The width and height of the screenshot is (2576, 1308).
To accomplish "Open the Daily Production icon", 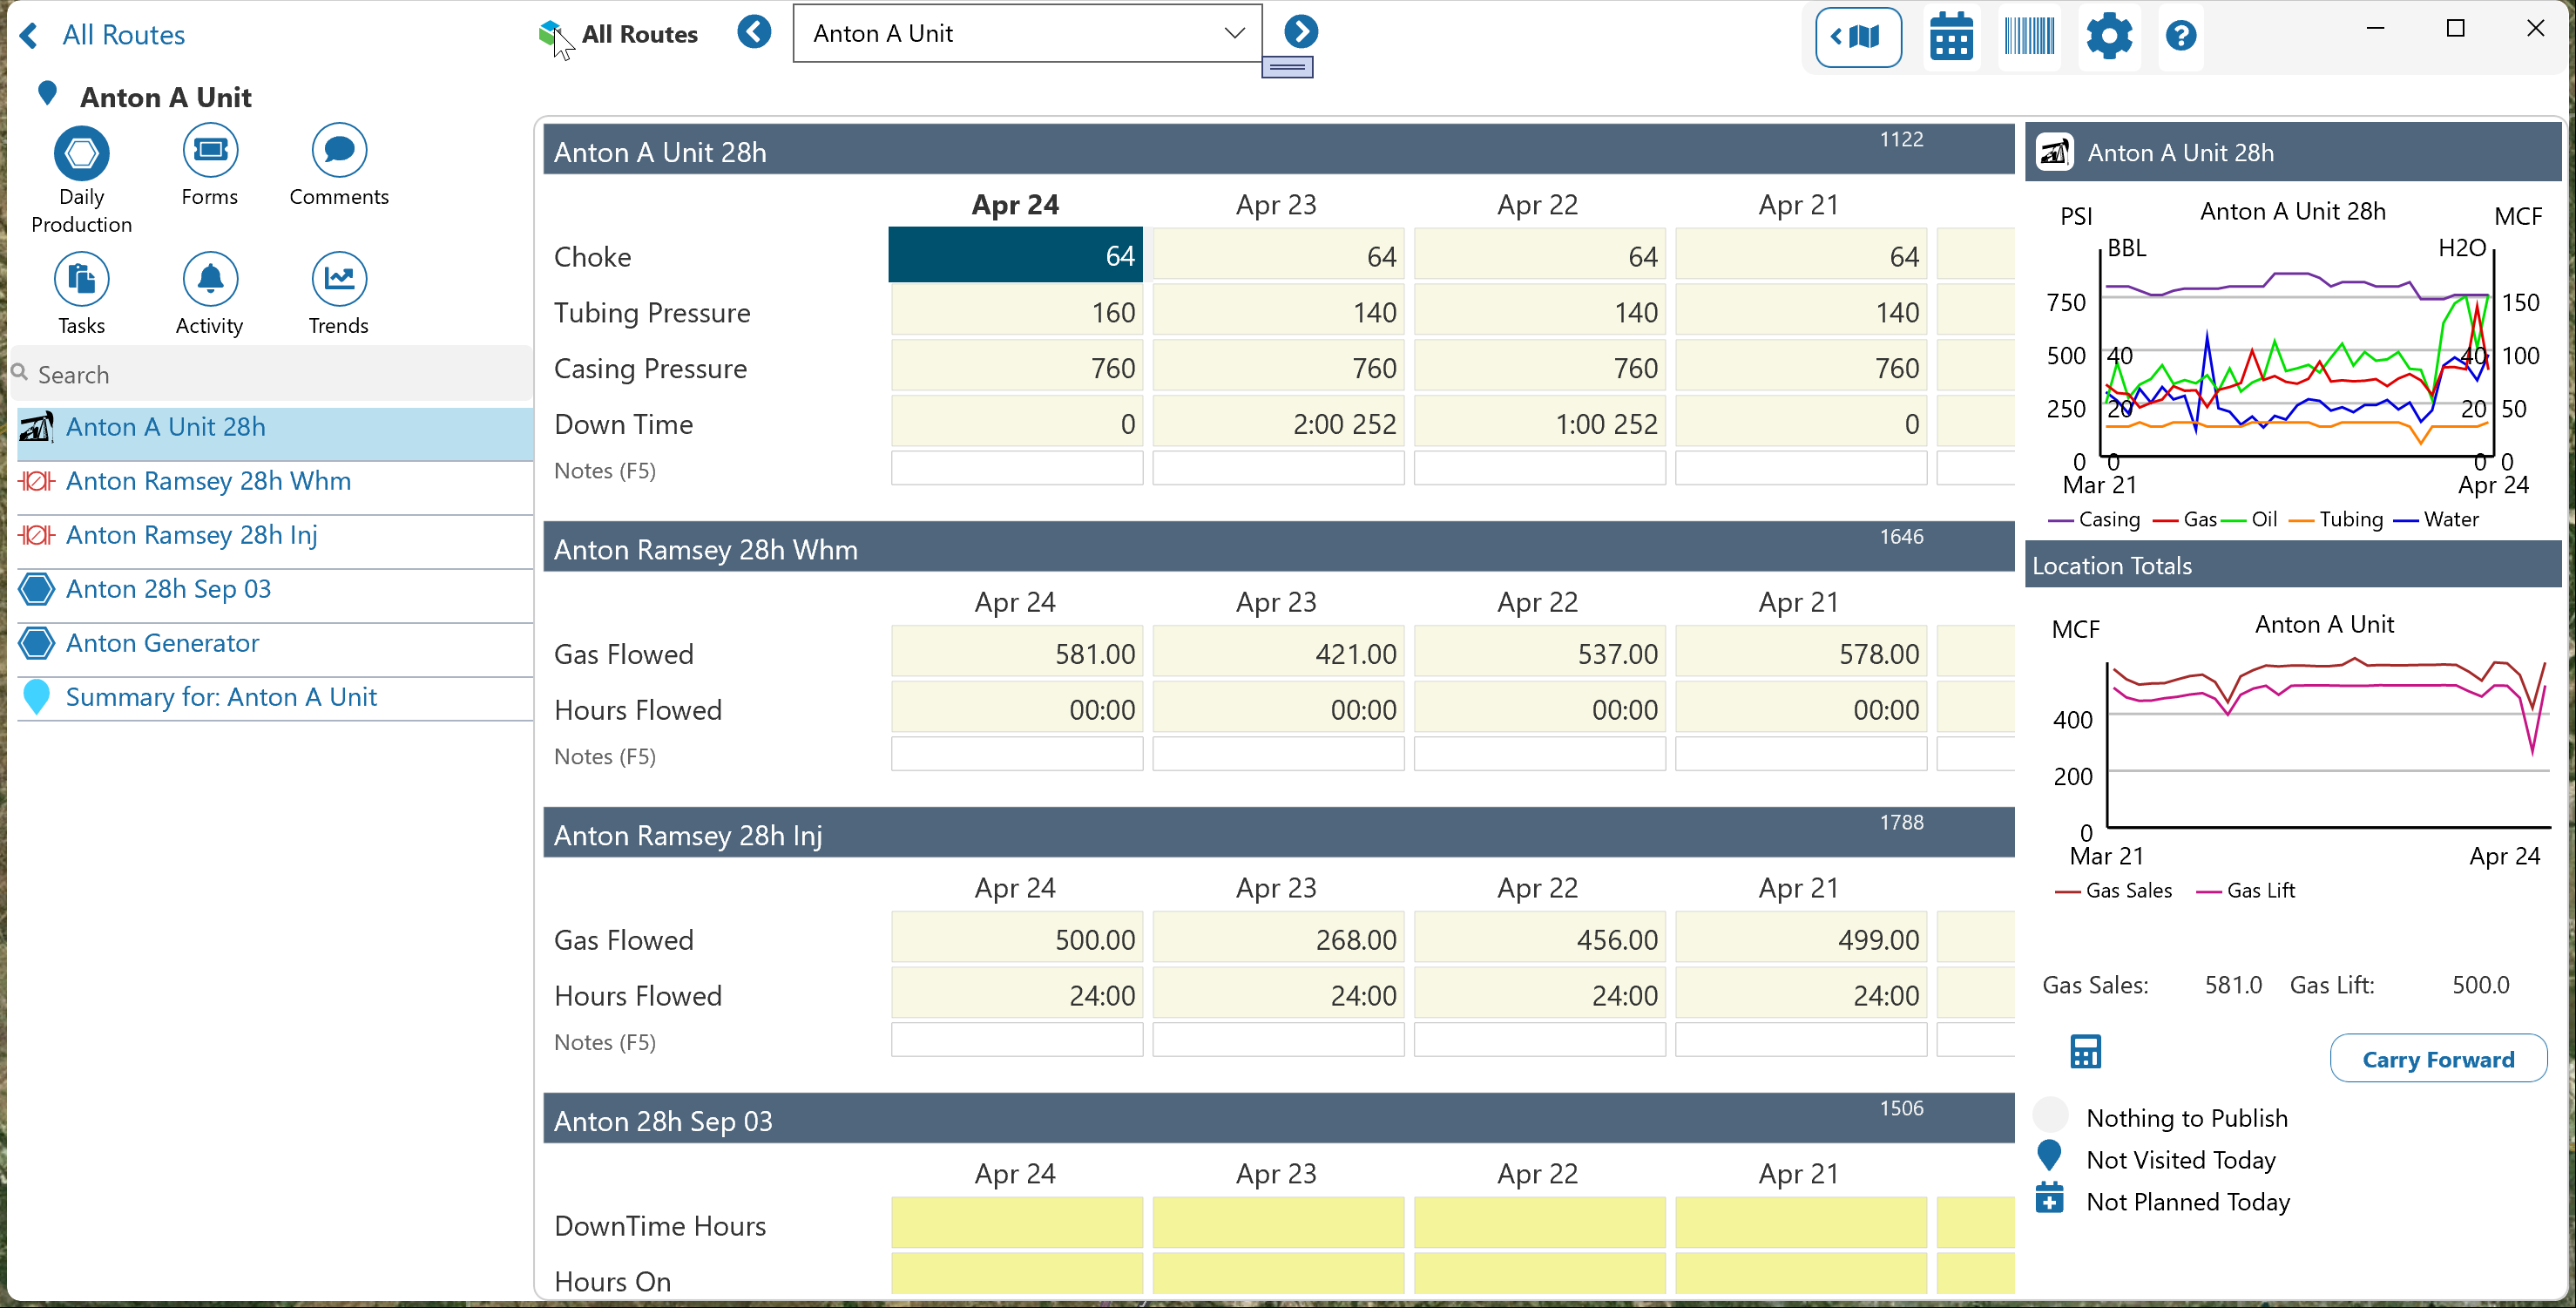I will click(81, 153).
